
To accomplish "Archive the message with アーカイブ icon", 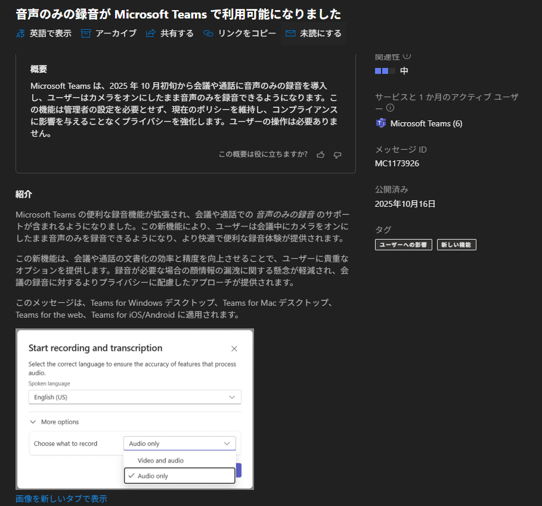I will (86, 34).
